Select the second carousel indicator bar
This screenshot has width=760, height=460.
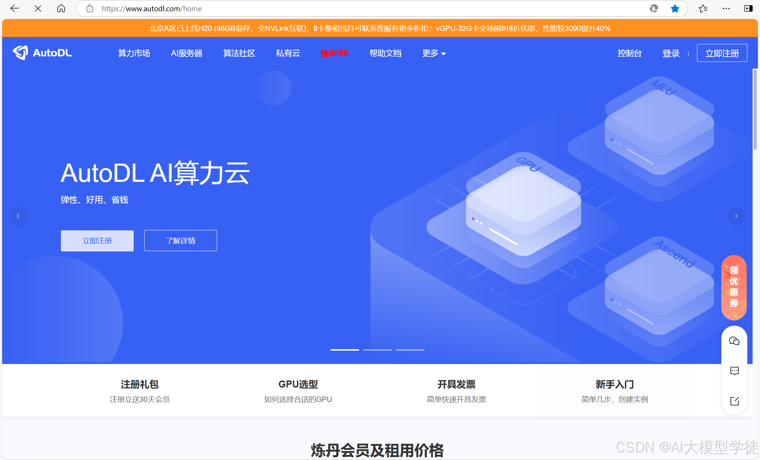pyautogui.click(x=377, y=350)
